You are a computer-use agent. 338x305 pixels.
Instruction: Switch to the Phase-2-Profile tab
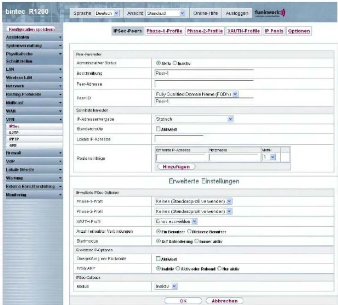[205, 31]
